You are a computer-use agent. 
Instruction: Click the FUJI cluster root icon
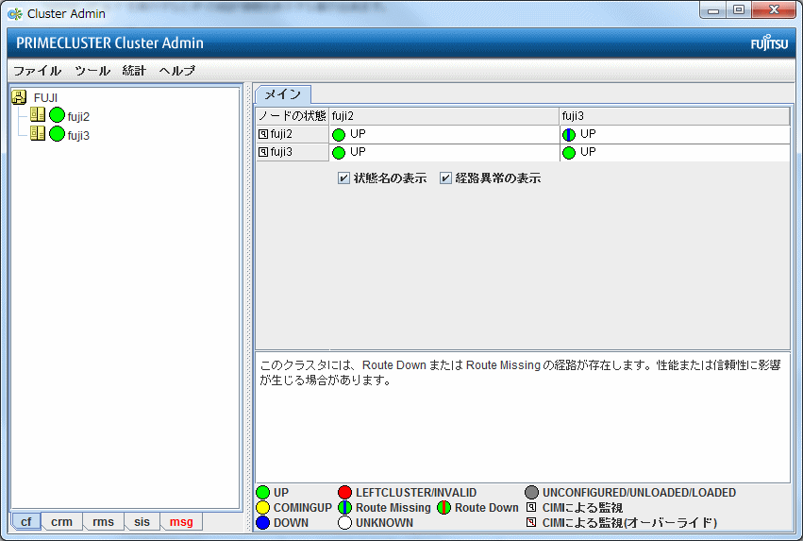click(x=19, y=97)
